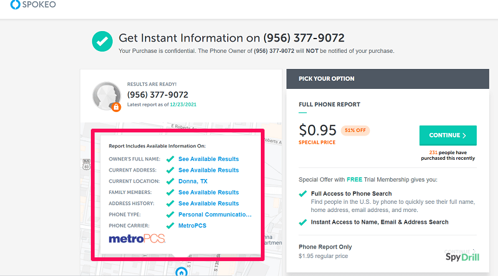This screenshot has width=498, height=276.
Task: Click the orange lock badge on avatar
Action: [x=116, y=107]
